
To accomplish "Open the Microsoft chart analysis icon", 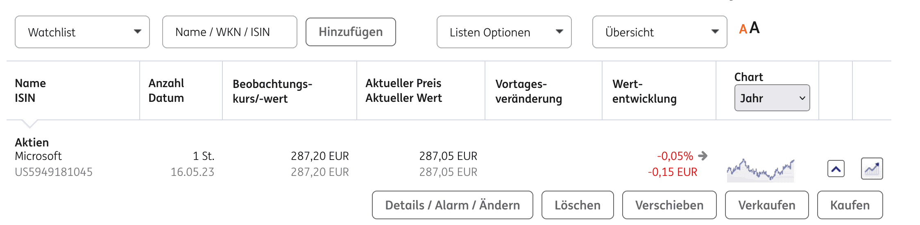I will [872, 169].
